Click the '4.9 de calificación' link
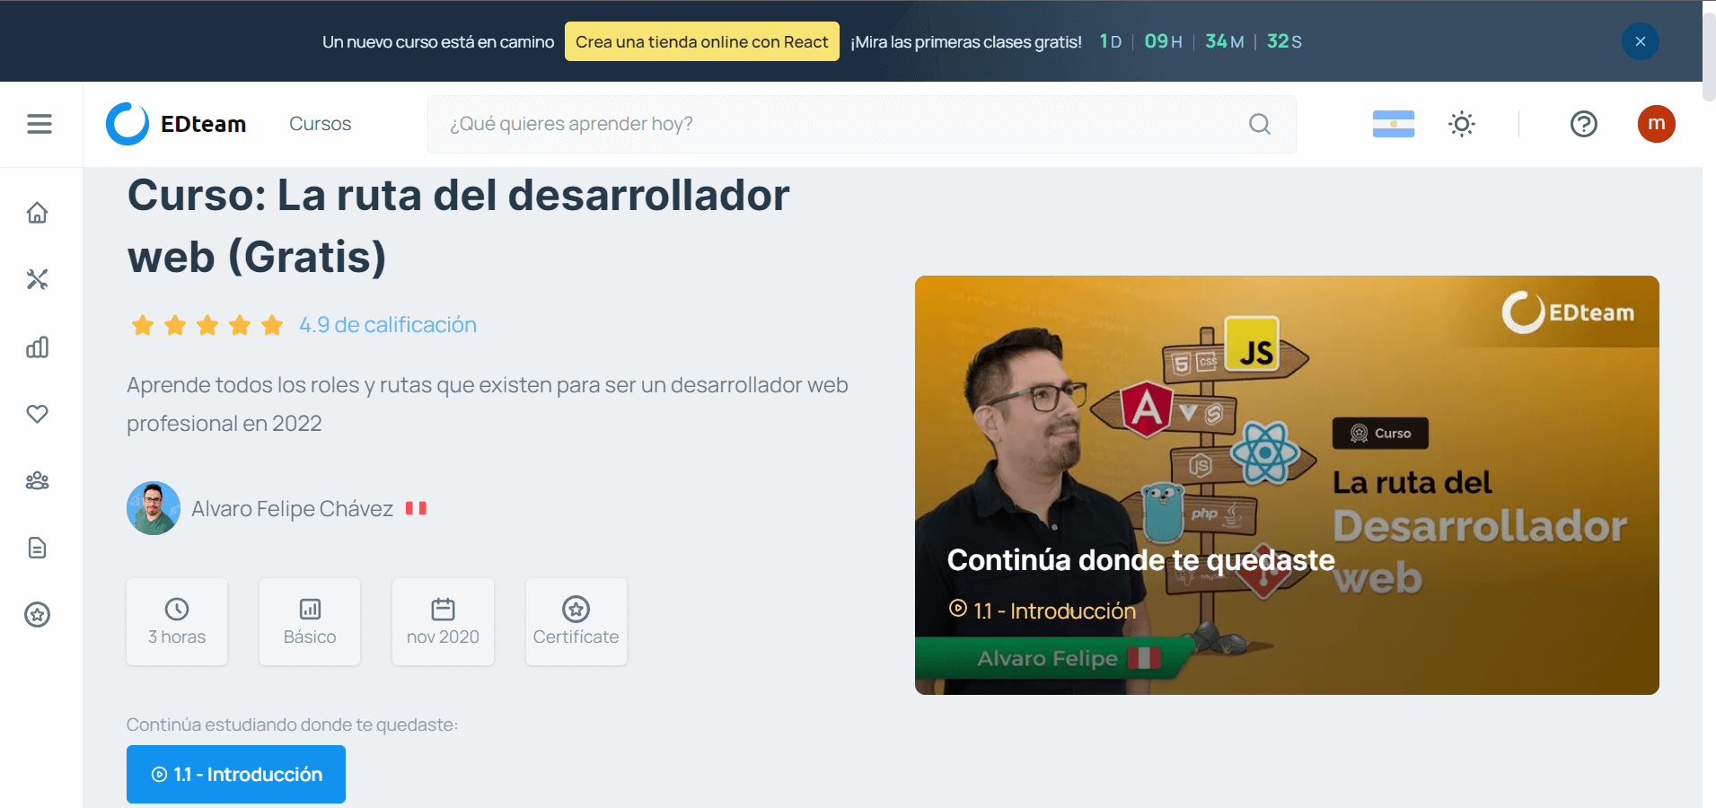This screenshot has width=1716, height=808. tap(388, 325)
